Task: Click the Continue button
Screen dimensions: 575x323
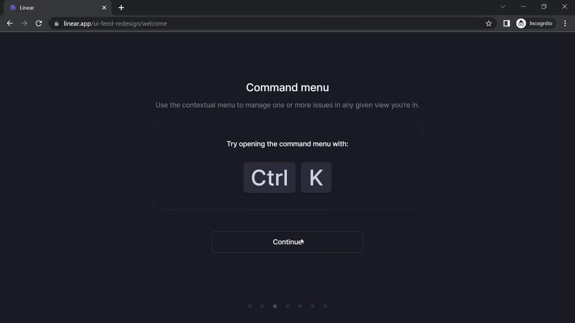Action: 287,242
